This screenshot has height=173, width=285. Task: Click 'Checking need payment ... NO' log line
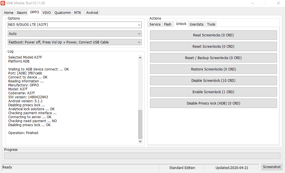pyautogui.click(x=32, y=121)
